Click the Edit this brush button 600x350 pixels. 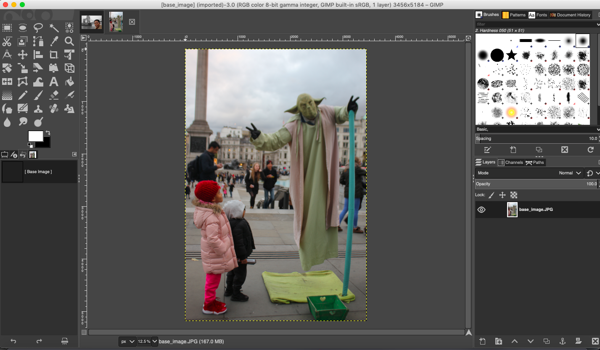pyautogui.click(x=487, y=150)
